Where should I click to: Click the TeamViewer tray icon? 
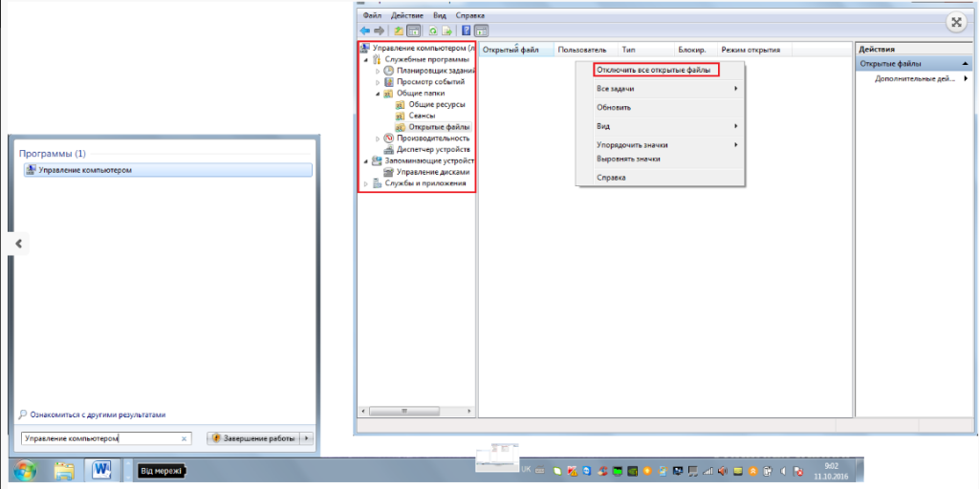tap(587, 470)
